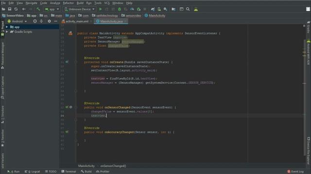Navigate forward with the right arrow
Screen dimensions: 311x174
click(x=30, y=9)
